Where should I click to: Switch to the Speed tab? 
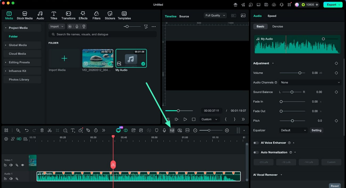pos(272,16)
